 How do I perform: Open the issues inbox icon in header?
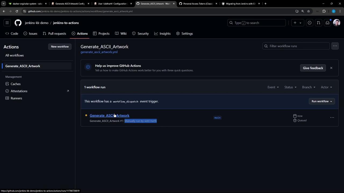point(310,23)
